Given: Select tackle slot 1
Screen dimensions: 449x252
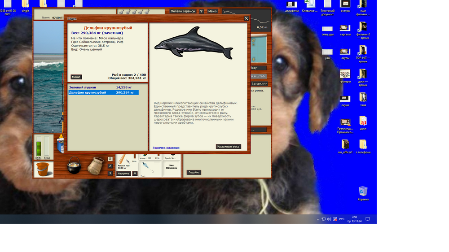Looking at the screenshot, I should [x=110, y=159].
